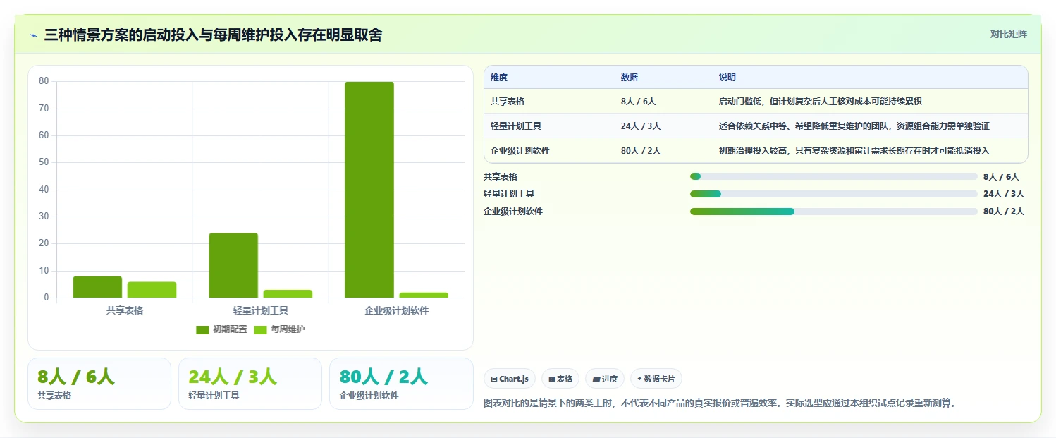Viewport: 1056px width, 438px height.
Task: Toggle the 初期配置 legend item
Action: pos(221,329)
